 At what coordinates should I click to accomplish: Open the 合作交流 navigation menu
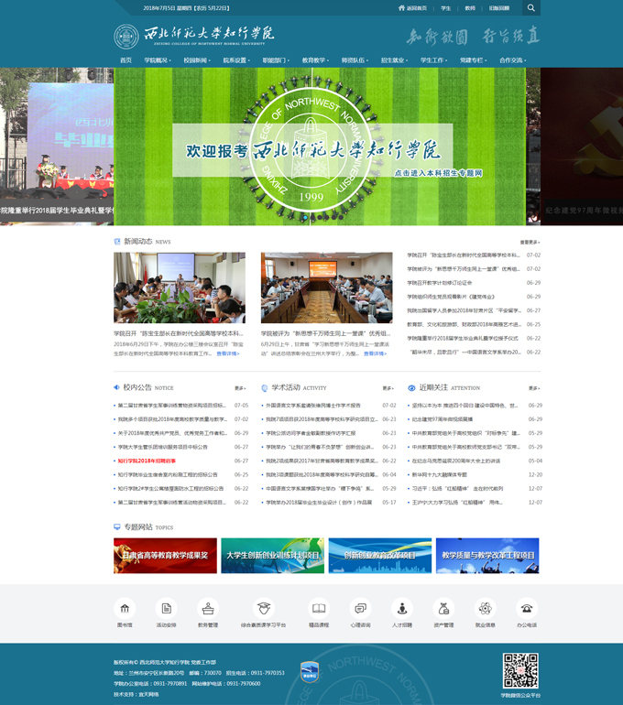point(513,60)
